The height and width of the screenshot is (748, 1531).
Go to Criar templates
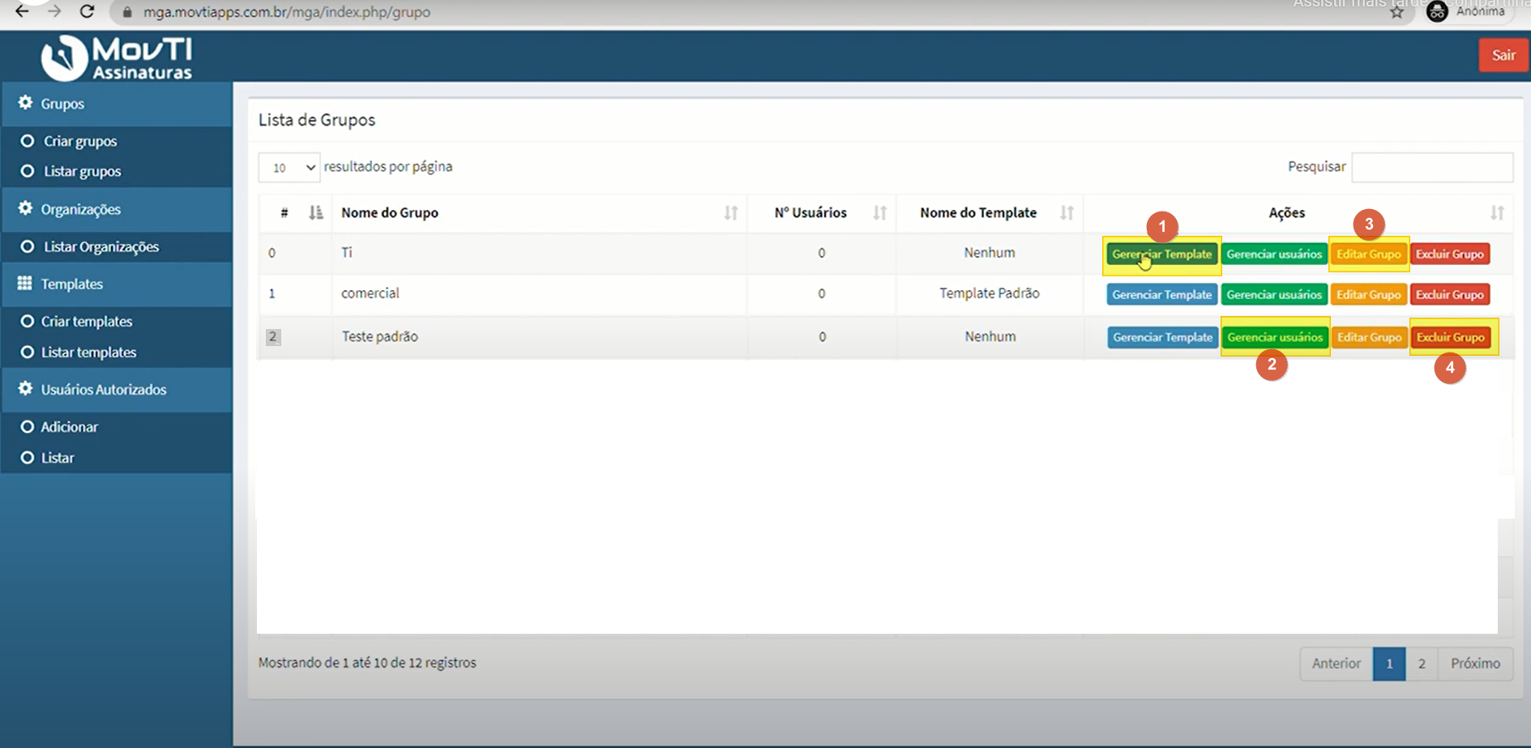[87, 321]
